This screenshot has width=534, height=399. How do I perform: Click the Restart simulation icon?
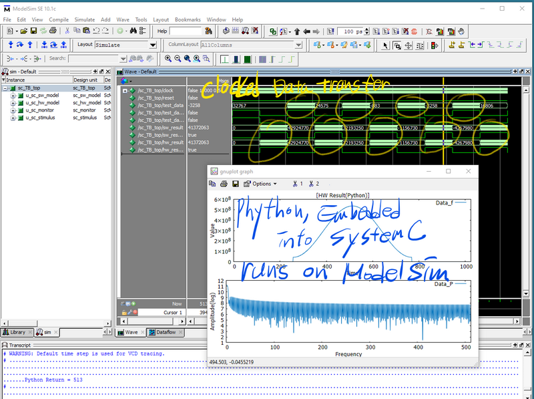coord(330,31)
